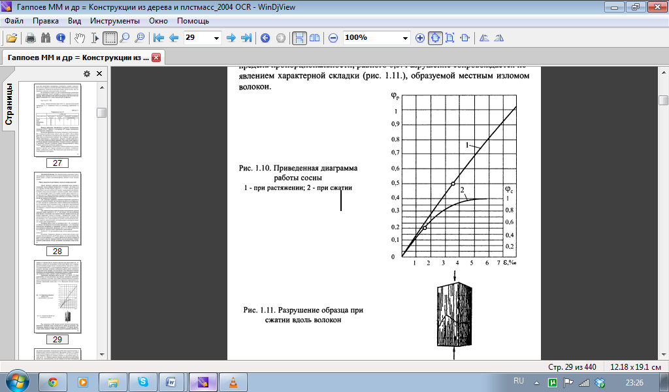Show document information icon
Image resolution: width=669 pixels, height=392 pixels.
tap(61, 38)
